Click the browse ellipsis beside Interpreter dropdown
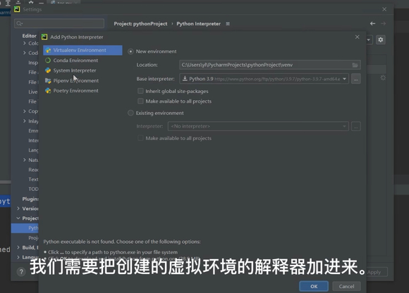The image size is (409, 293). tap(356, 126)
